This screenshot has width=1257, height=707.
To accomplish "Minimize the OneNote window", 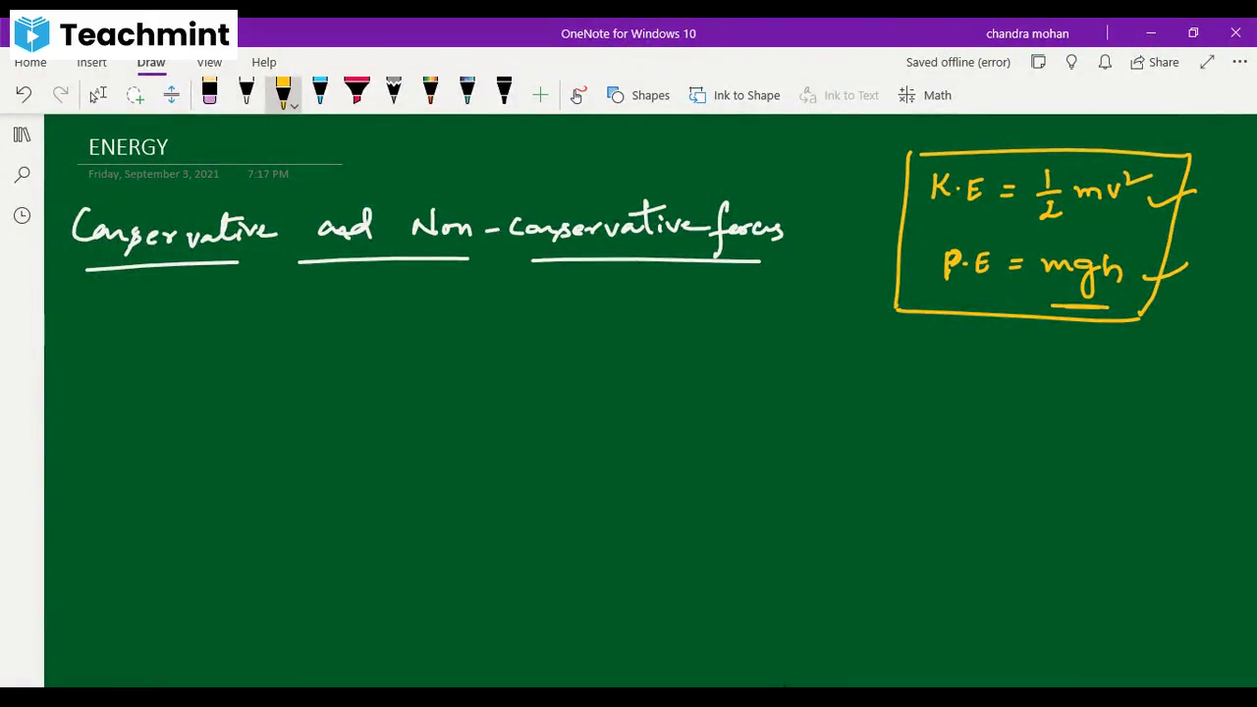I will [1151, 33].
